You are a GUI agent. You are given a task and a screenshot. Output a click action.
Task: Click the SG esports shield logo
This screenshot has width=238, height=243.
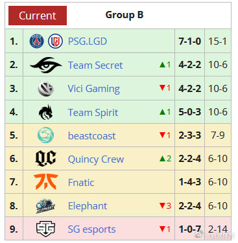tap(45, 229)
